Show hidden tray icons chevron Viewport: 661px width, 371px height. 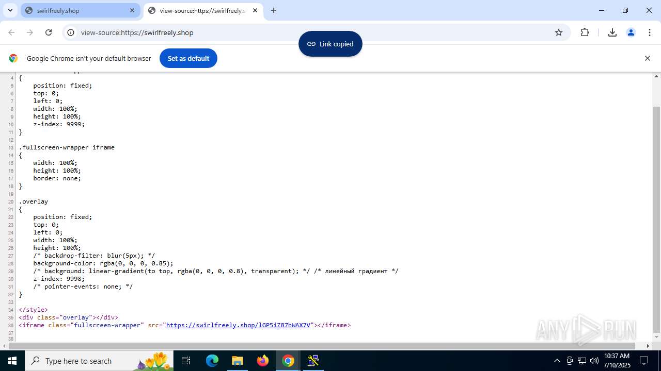[x=557, y=361]
